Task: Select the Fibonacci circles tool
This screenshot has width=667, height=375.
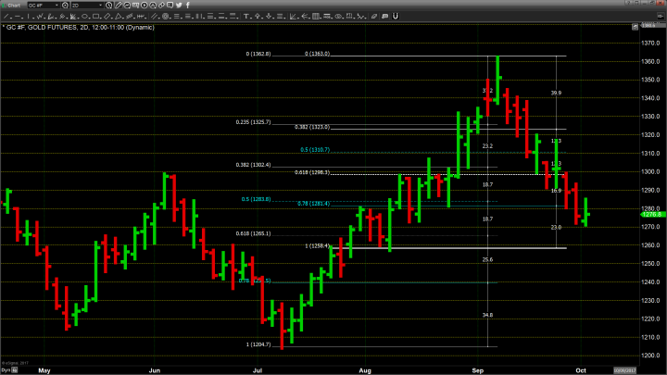Action: point(166,16)
